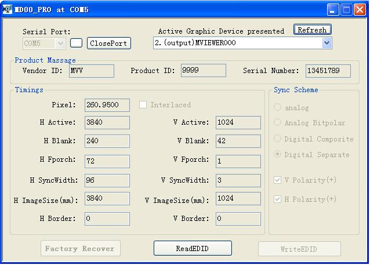Close the MD00_PRO window
370x265 pixels.
[x=360, y=9]
